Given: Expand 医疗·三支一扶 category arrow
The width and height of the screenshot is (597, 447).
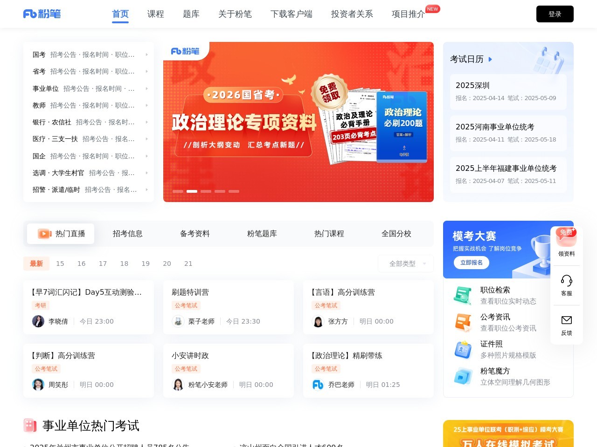Looking at the screenshot, I should point(146,139).
